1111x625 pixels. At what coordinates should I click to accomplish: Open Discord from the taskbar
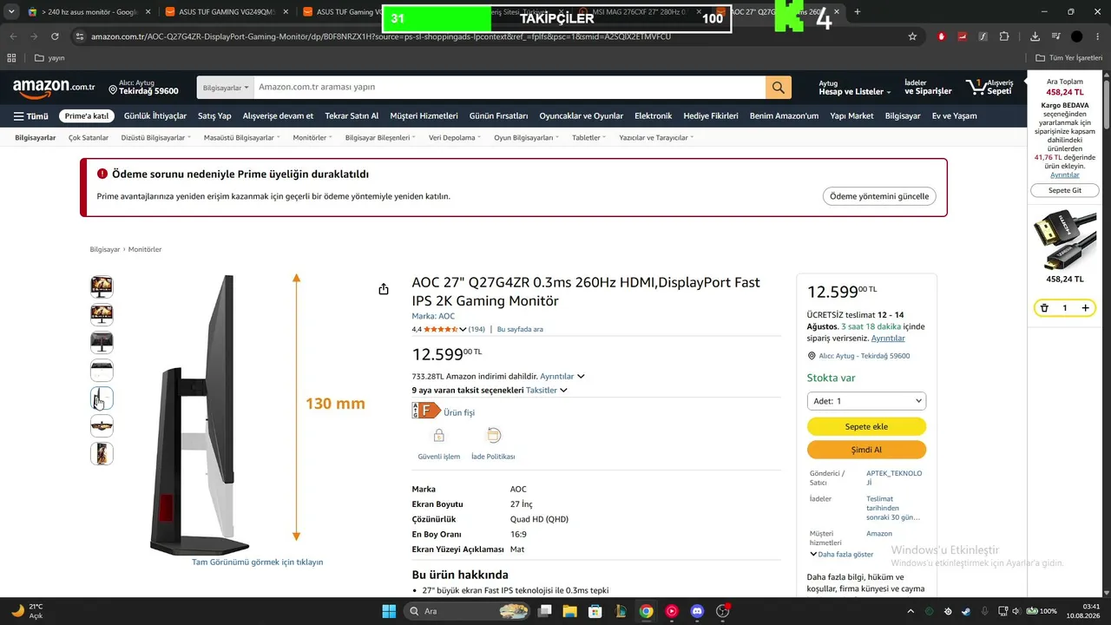tap(697, 611)
